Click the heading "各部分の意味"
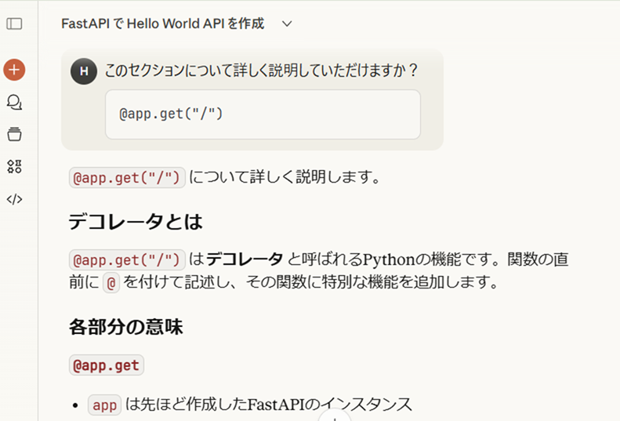 coord(125,327)
